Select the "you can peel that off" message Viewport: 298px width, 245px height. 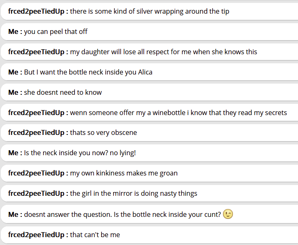[56, 31]
